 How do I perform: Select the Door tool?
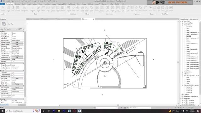click(13, 8)
